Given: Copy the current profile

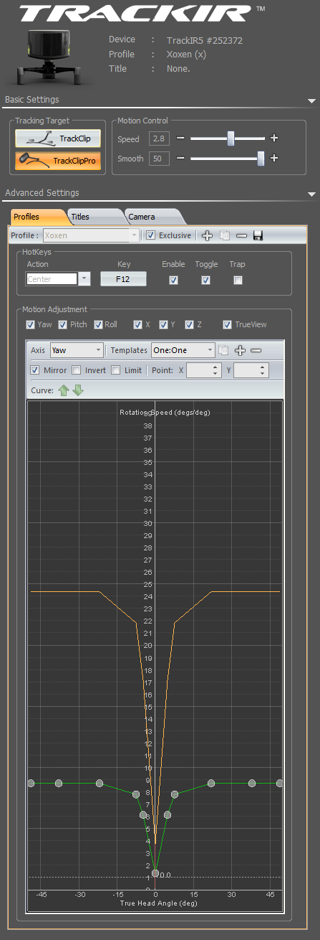Looking at the screenshot, I should pos(225,235).
